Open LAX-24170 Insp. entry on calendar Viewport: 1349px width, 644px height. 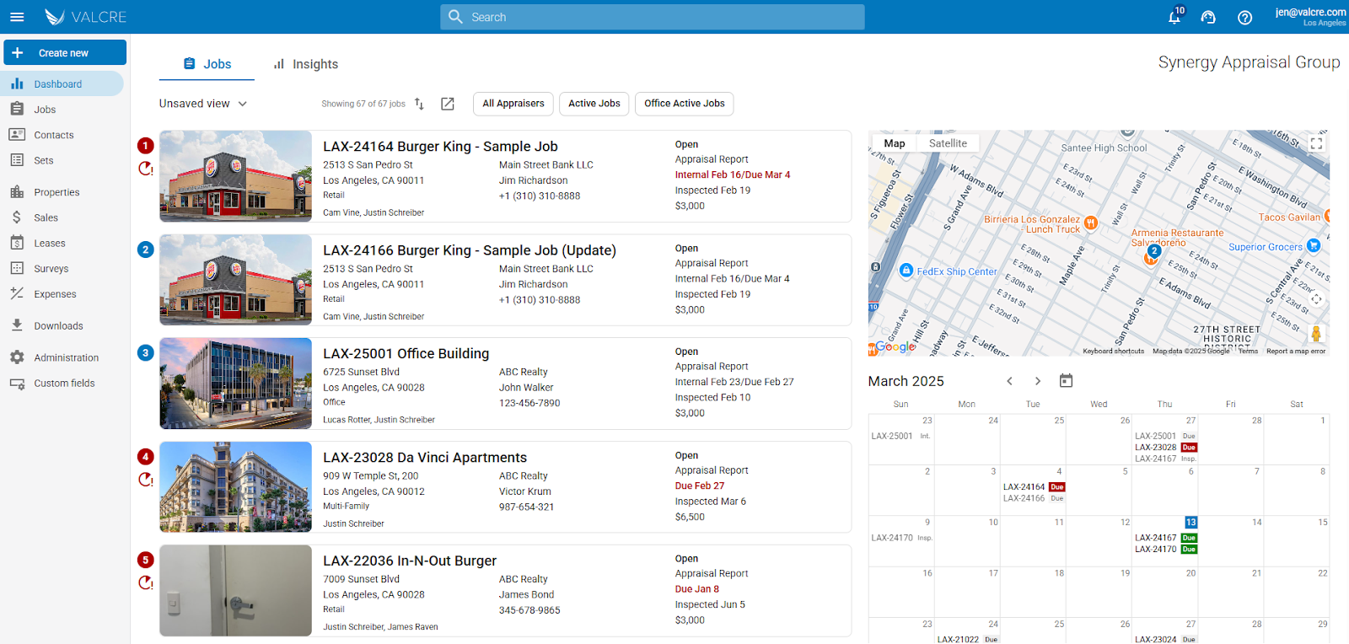902,538
